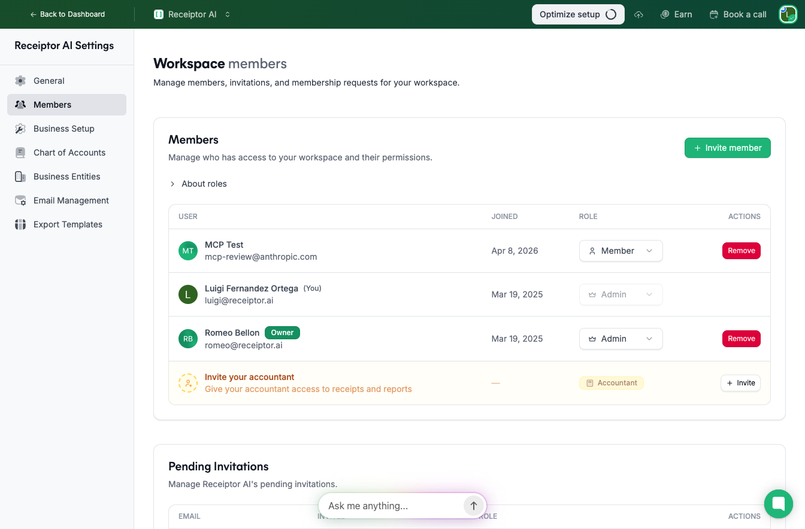Click the Chart of Accounts icon
Image resolution: width=805 pixels, height=529 pixels.
[x=20, y=153]
